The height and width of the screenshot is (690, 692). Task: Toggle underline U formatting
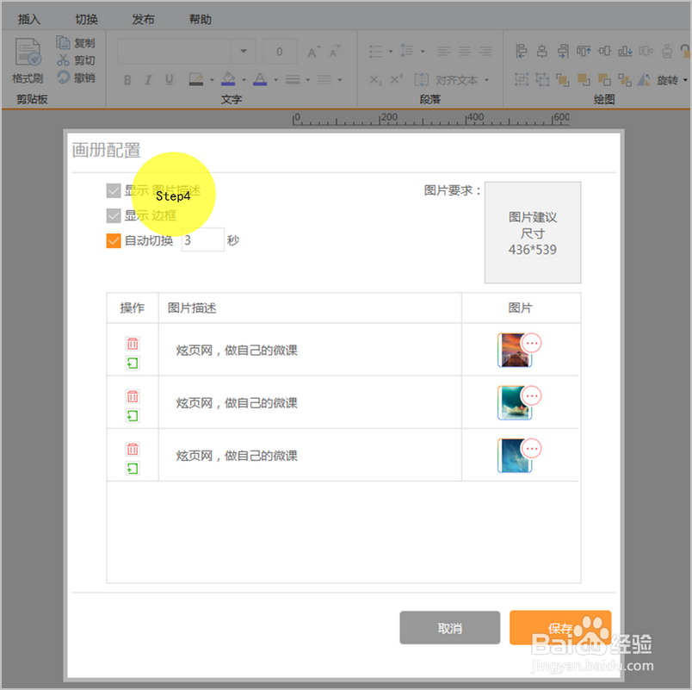[169, 80]
